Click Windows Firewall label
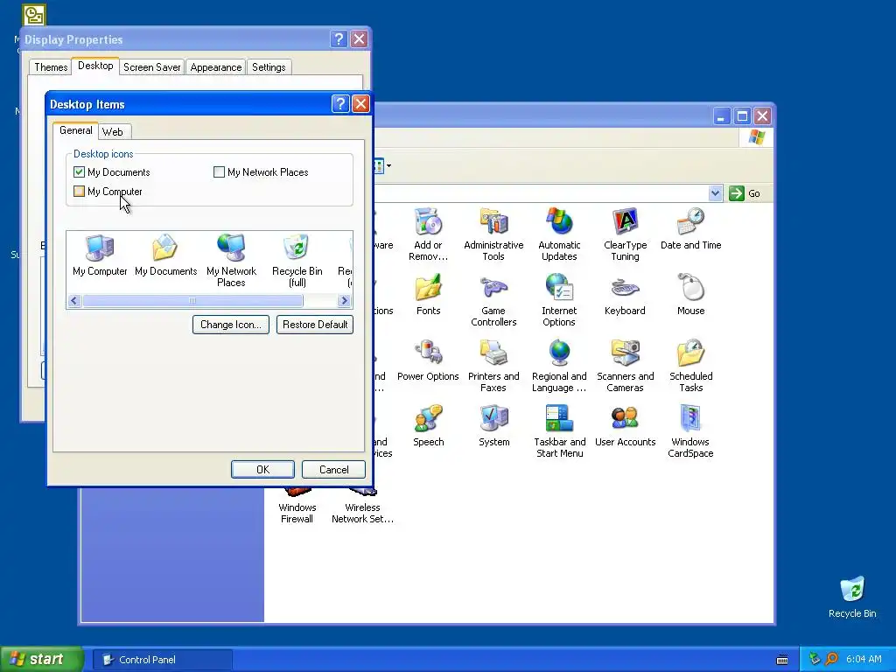The image size is (896, 672). pos(297,513)
